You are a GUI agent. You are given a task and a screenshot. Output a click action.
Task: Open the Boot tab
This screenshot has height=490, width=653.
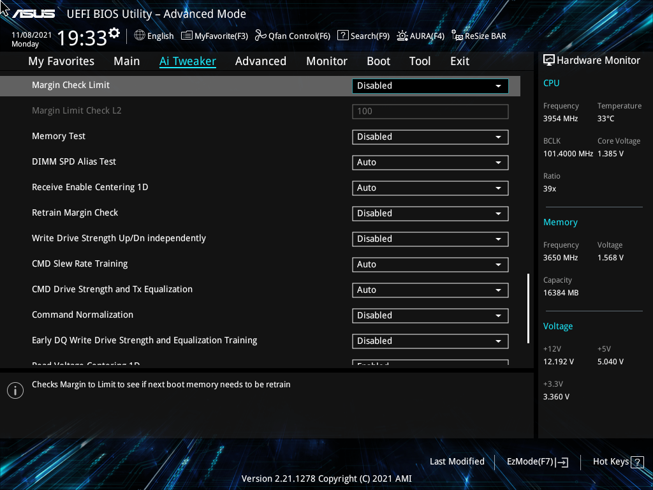coord(379,61)
